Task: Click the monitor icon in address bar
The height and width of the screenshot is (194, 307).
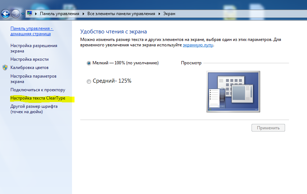Action: tap(30, 14)
